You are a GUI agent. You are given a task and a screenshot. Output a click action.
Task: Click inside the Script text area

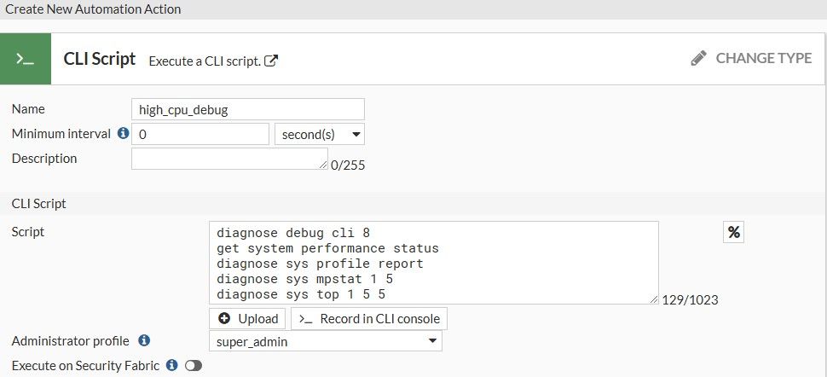(x=433, y=262)
